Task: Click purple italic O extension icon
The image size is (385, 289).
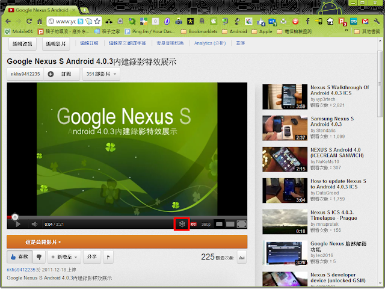Action: click(167, 22)
